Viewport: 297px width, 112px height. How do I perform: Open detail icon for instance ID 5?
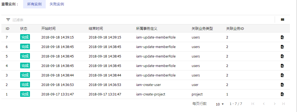pos(282,56)
